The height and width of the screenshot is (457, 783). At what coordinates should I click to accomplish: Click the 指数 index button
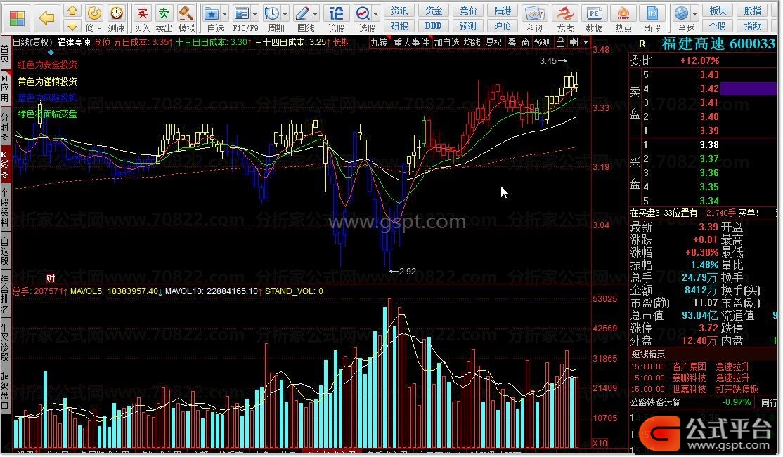point(753,26)
